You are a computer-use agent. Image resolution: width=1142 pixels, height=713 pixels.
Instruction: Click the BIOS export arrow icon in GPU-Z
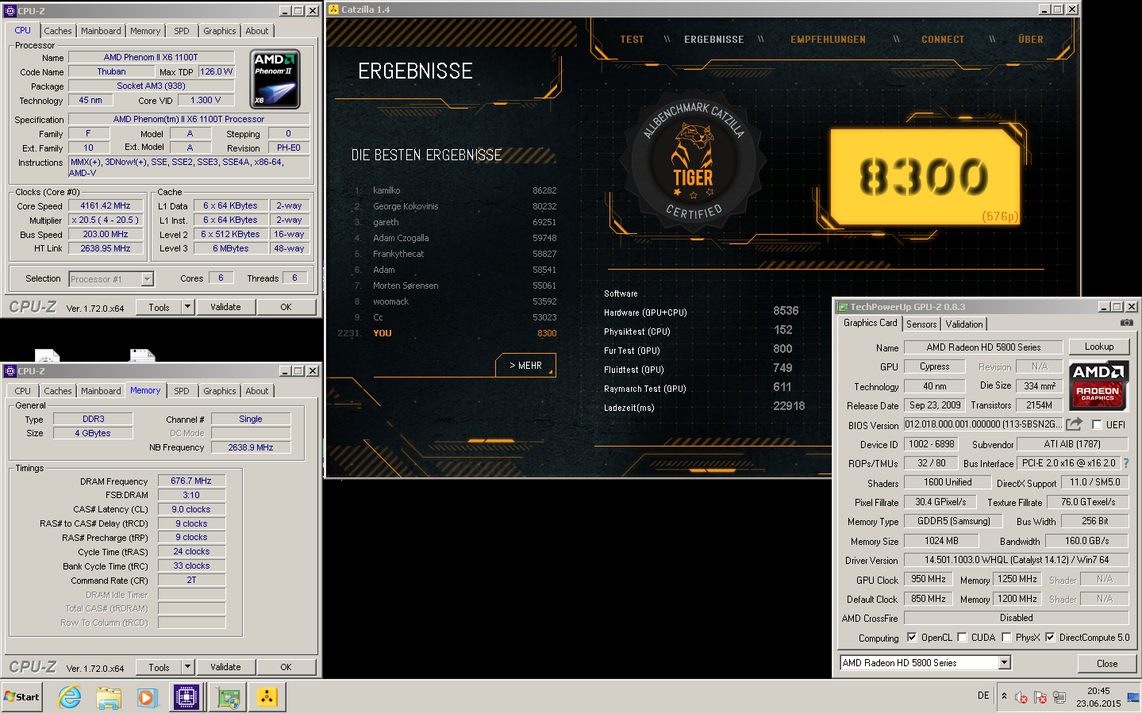(x=1074, y=424)
